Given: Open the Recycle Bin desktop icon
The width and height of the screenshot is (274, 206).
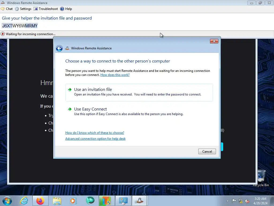Looking at the screenshot, I should tap(261, 178).
